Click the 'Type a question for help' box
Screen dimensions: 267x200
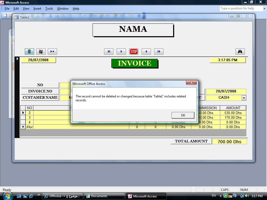click(241, 9)
